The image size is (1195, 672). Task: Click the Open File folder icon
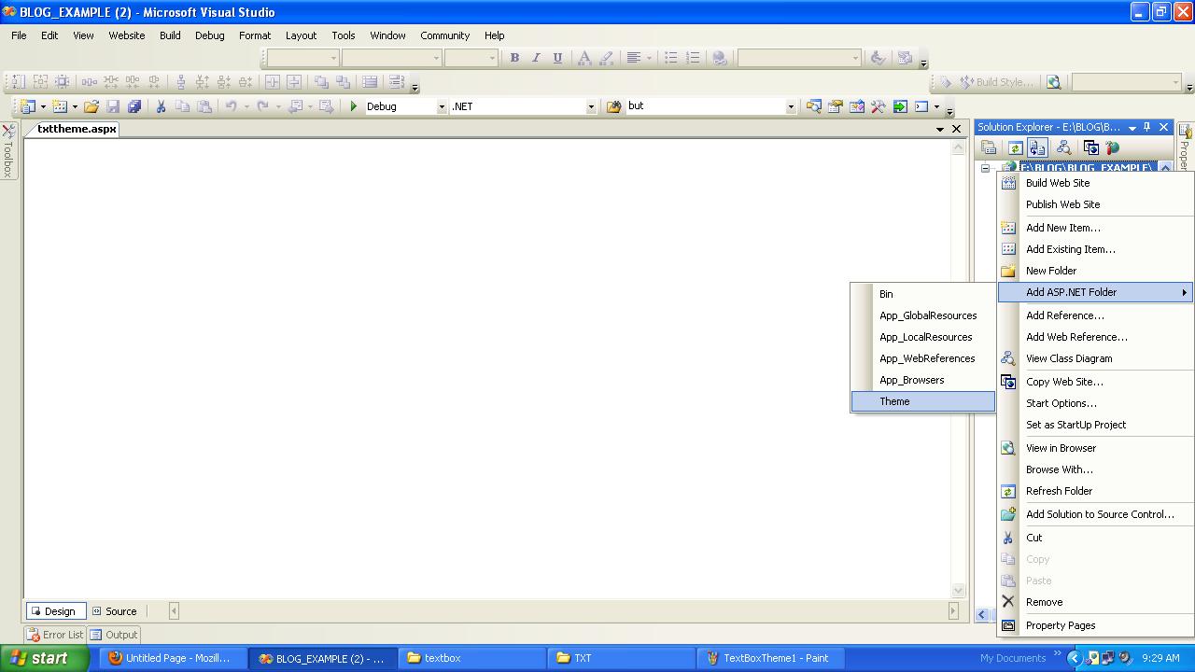pyautogui.click(x=91, y=106)
